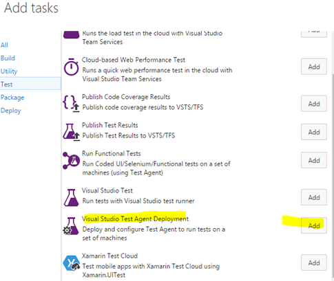Click the Publish Code Coverage Results braces icon

click(x=71, y=104)
